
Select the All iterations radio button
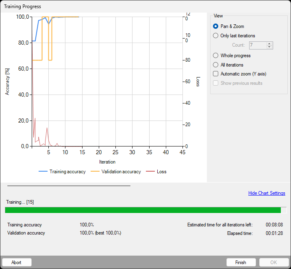[x=216, y=65]
